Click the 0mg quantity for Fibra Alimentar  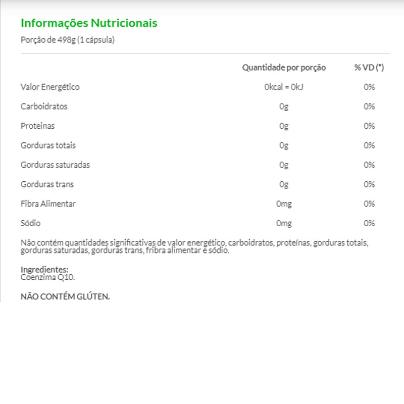click(284, 204)
